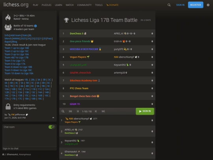Screen dimensions: 213x160
Task: Open the COMMUNITY menu
Action: coord(84,5)
